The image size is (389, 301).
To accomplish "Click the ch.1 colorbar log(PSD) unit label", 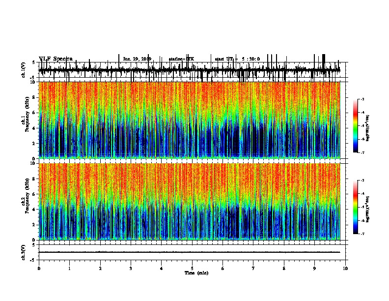I will (367, 128).
